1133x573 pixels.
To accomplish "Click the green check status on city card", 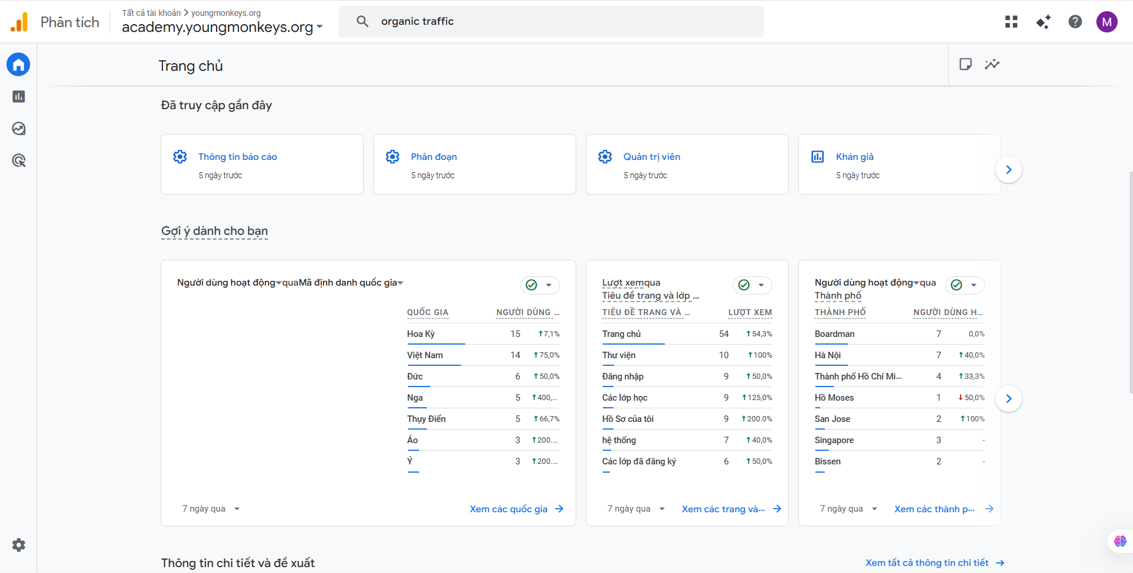I will point(956,285).
